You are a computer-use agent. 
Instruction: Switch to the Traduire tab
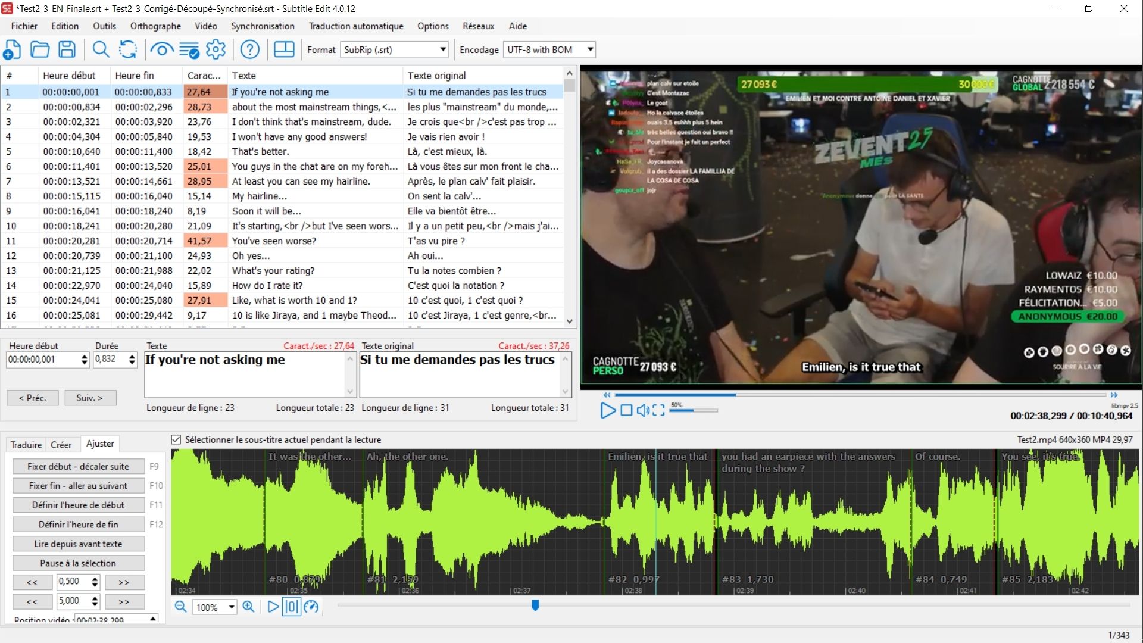click(x=26, y=445)
